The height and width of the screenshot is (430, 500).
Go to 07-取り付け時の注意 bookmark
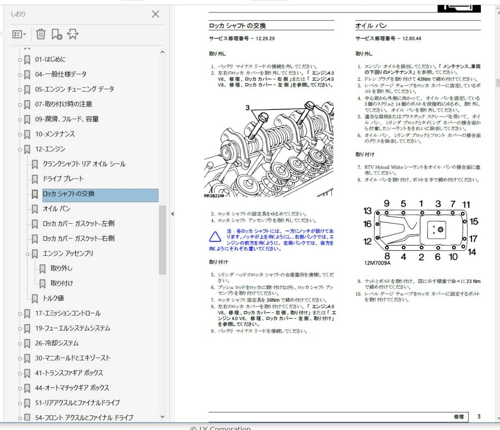click(63, 104)
